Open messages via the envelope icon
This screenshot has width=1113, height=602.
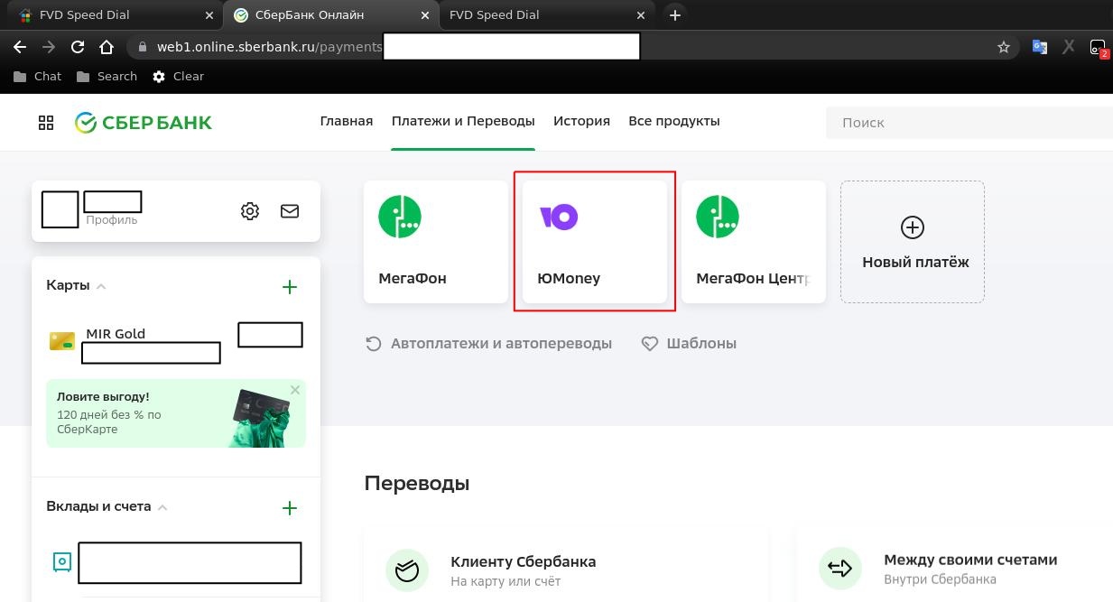tap(289, 210)
